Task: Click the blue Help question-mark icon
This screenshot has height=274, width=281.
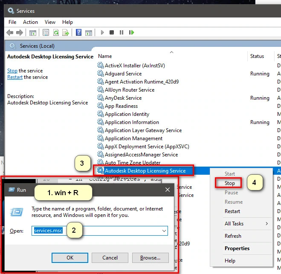Action: pyautogui.click(x=79, y=32)
